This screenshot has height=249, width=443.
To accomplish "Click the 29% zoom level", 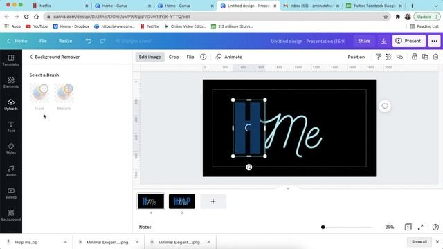I will (x=390, y=227).
